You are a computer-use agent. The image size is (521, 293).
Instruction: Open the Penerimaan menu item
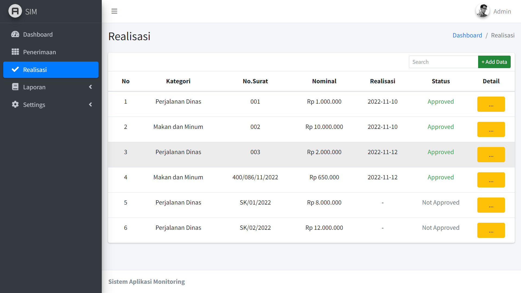(x=39, y=52)
